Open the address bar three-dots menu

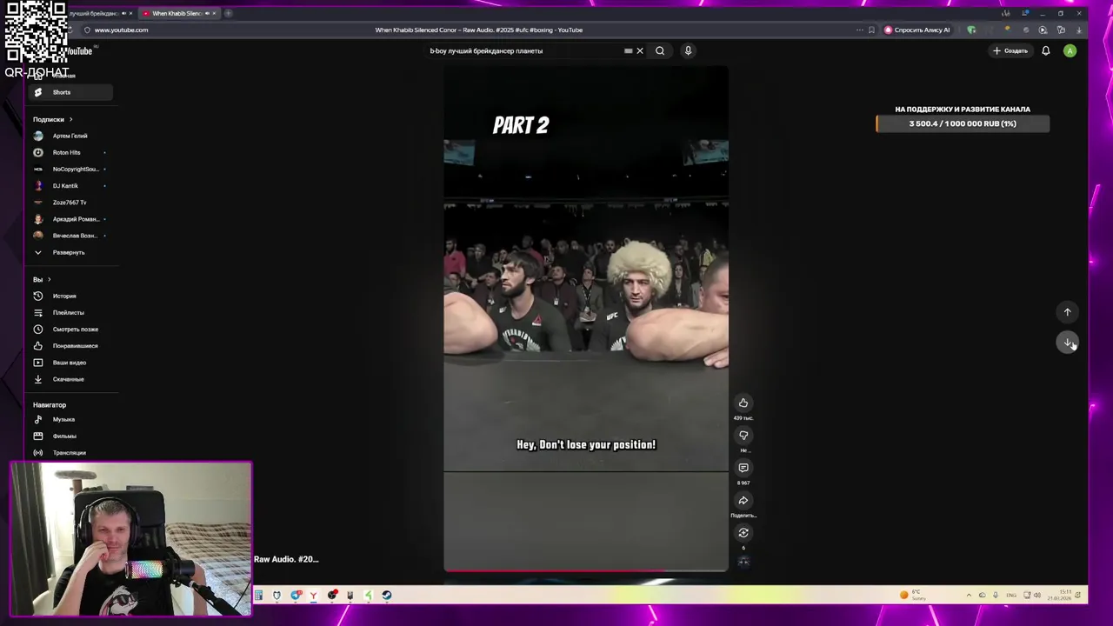coord(859,30)
